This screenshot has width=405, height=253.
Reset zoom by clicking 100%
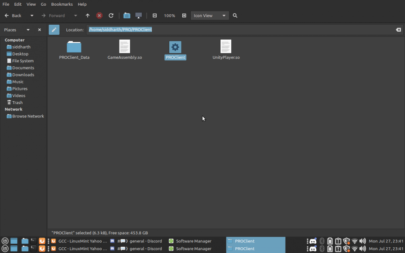(x=169, y=15)
